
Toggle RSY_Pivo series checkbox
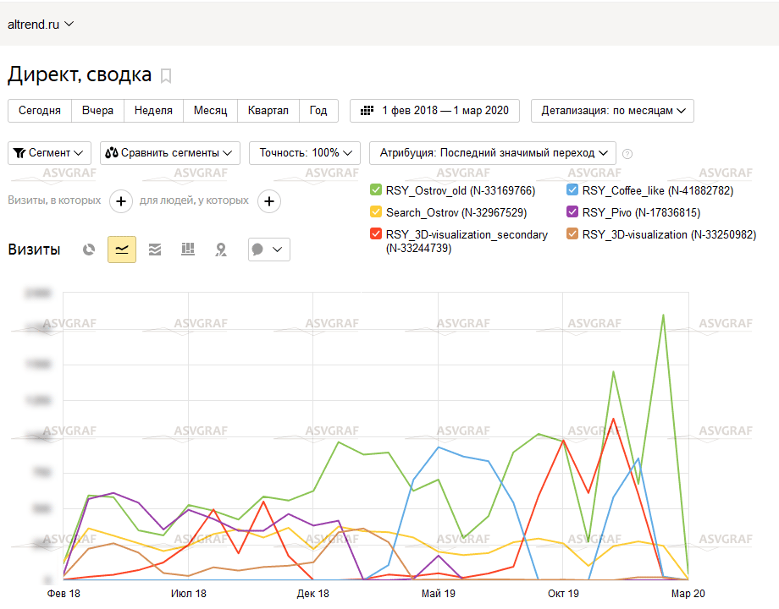click(x=572, y=212)
